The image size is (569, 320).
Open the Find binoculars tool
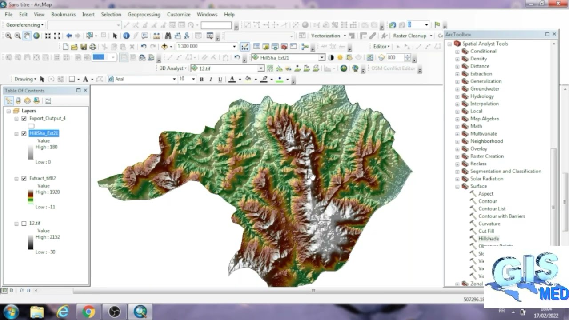click(168, 36)
